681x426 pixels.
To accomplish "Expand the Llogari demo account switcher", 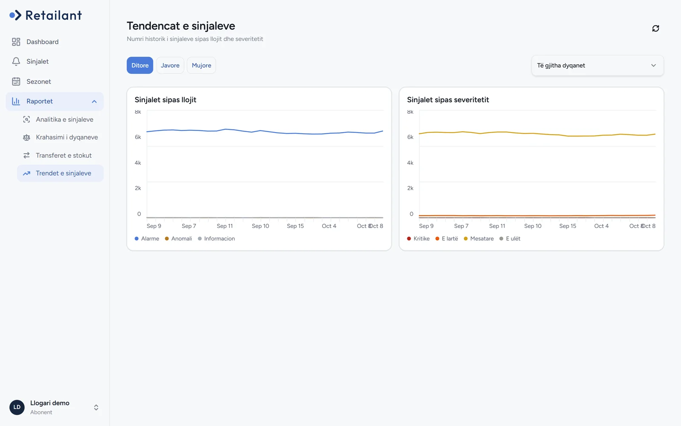I will pyautogui.click(x=96, y=407).
